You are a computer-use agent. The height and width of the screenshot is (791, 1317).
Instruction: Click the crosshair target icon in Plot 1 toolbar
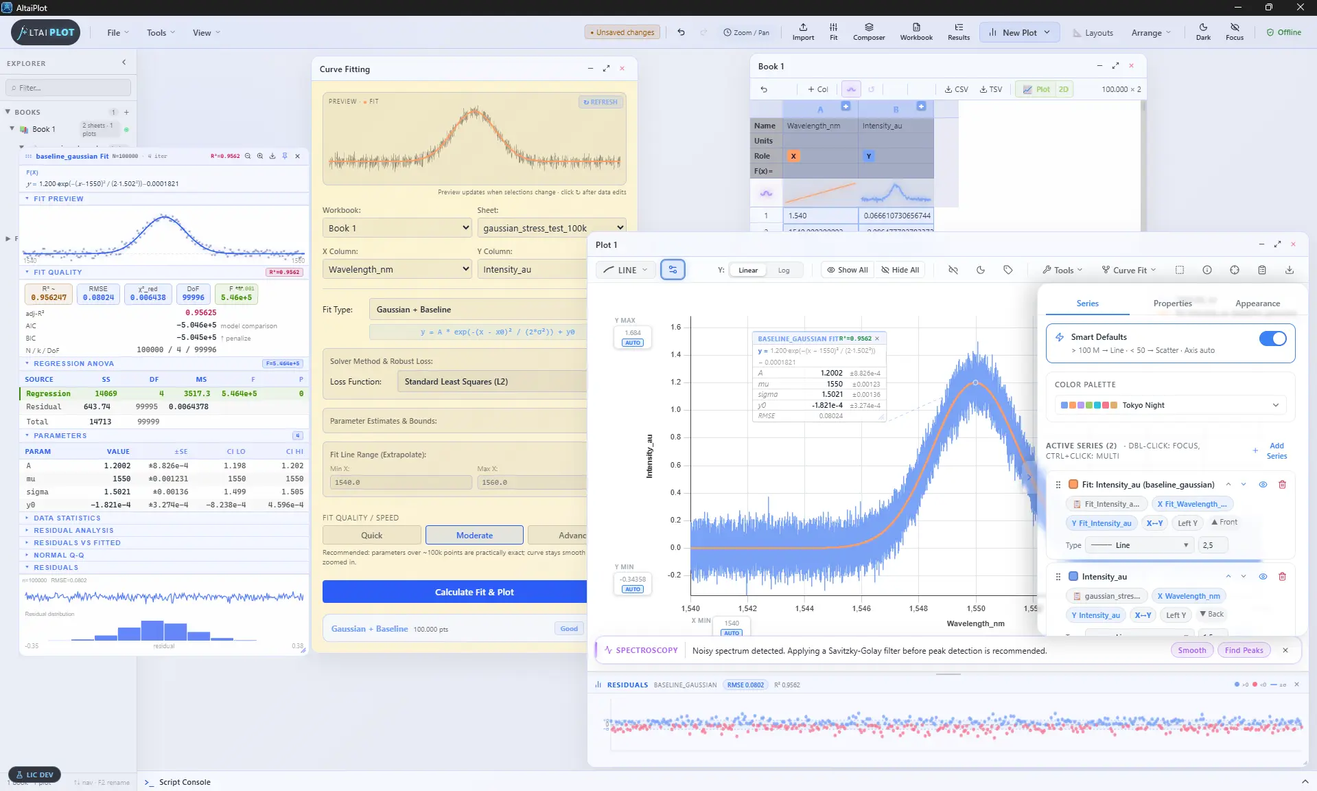[1235, 270]
